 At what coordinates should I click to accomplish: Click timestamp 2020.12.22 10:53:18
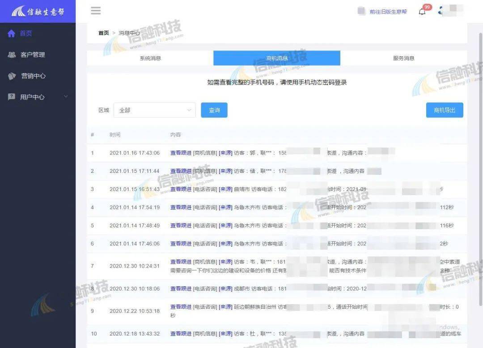[135, 311]
